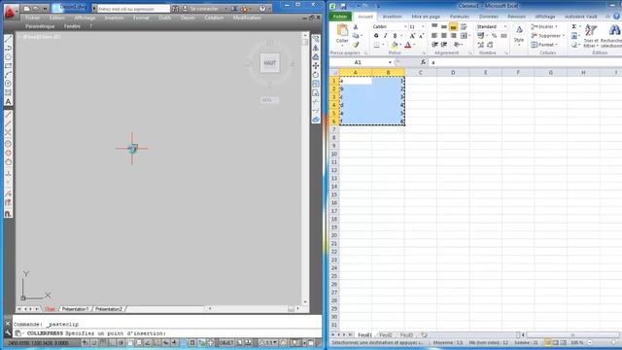
Task: Click the Trier et filtrer icon
Action: click(591, 31)
